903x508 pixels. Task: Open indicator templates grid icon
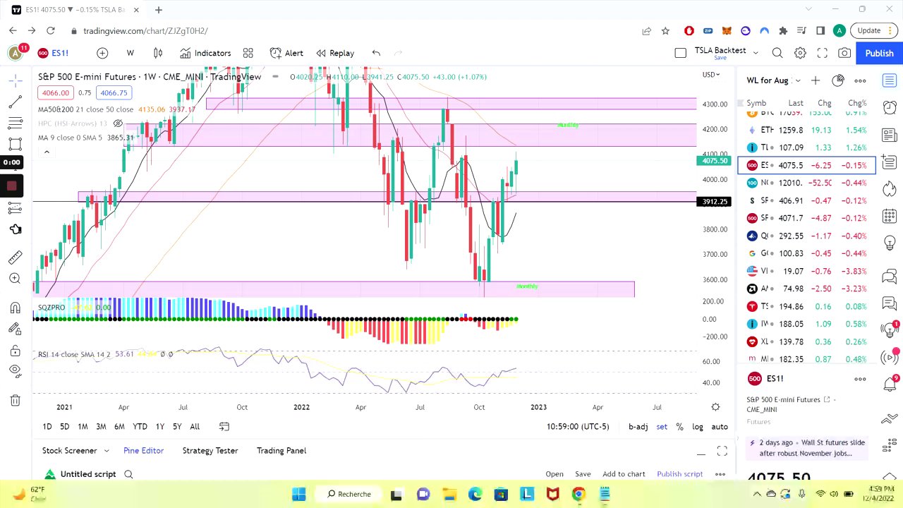tap(248, 53)
